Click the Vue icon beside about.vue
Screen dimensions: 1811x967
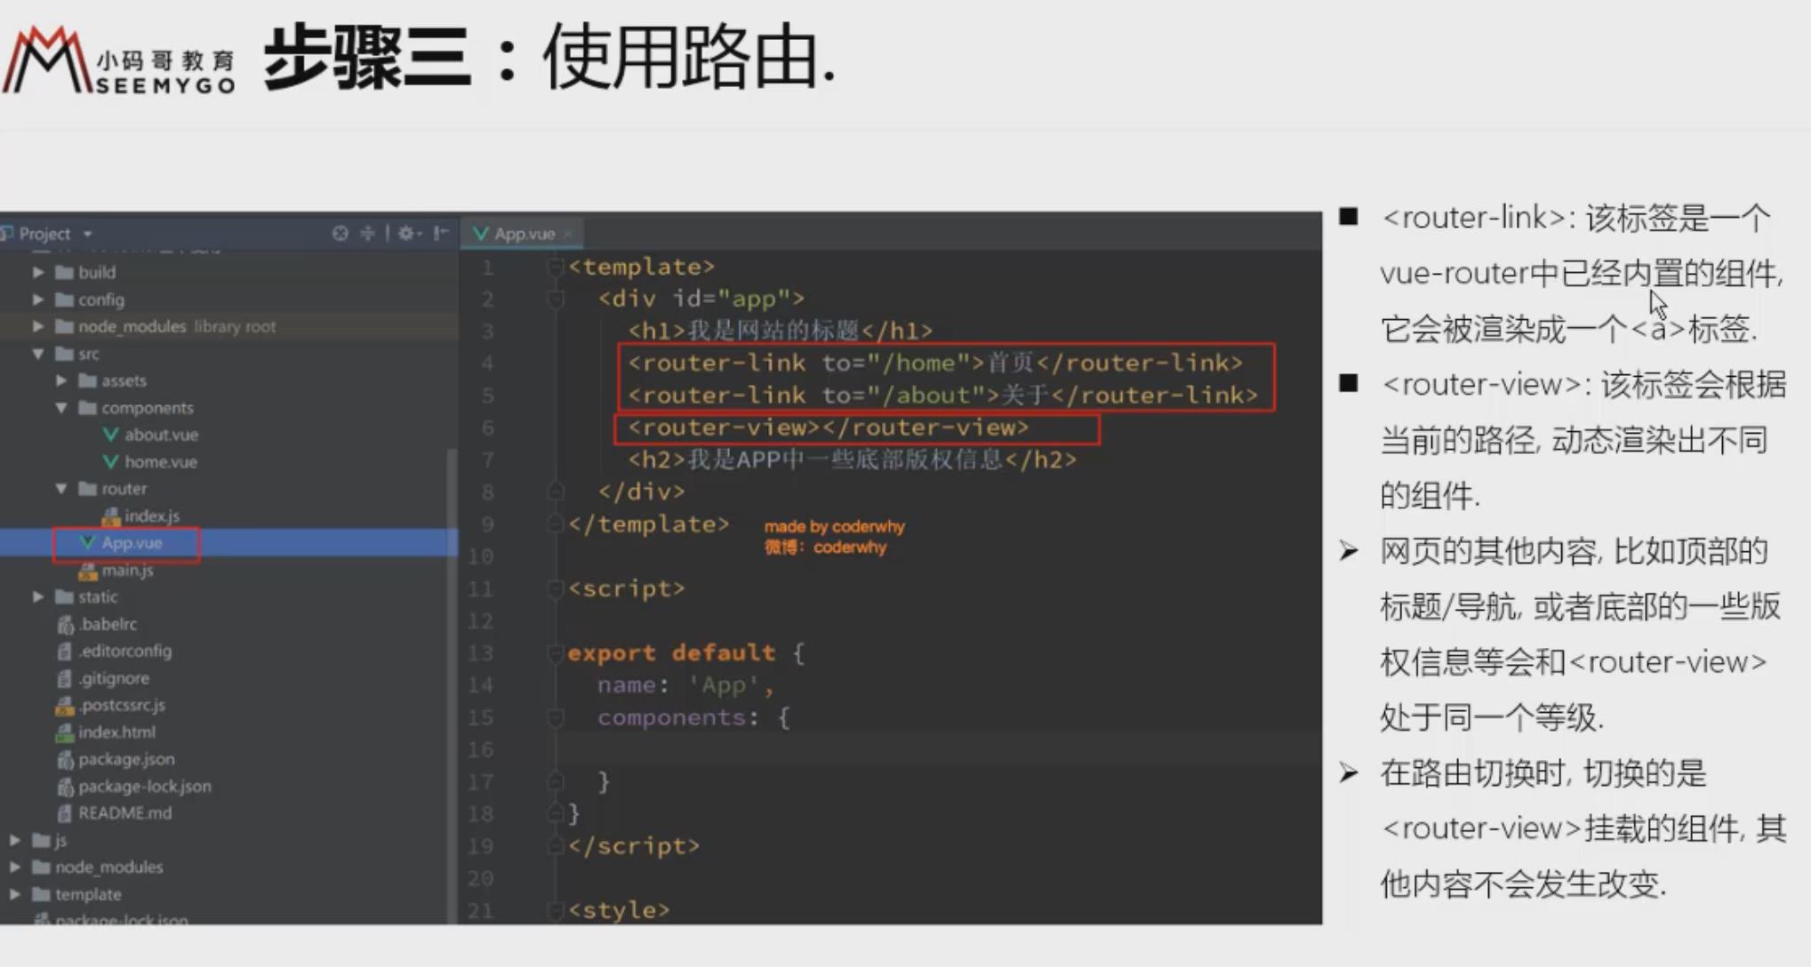pos(110,435)
